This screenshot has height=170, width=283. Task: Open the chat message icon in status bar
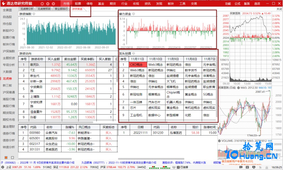point(241,167)
